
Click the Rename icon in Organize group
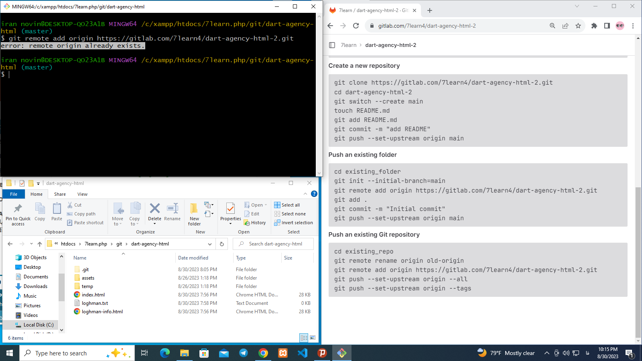pos(172,212)
